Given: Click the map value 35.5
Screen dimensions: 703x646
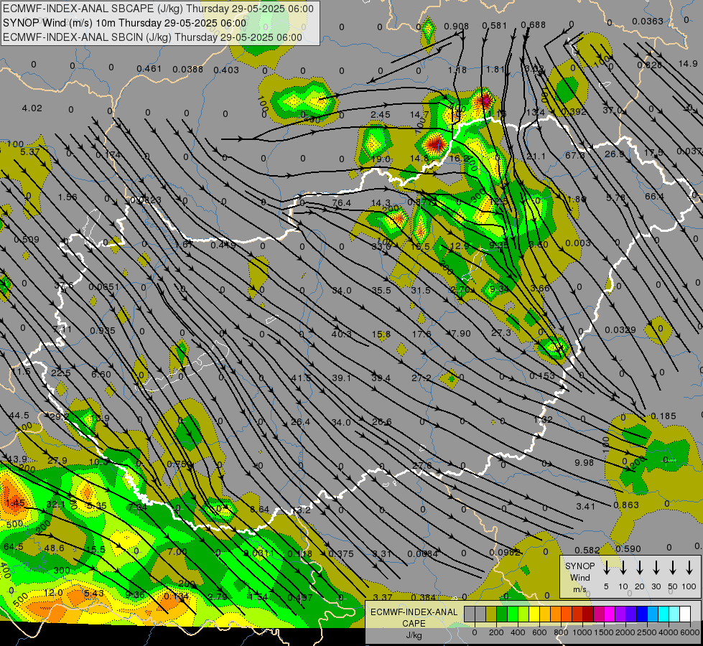Looking at the screenshot, I should [x=381, y=291].
